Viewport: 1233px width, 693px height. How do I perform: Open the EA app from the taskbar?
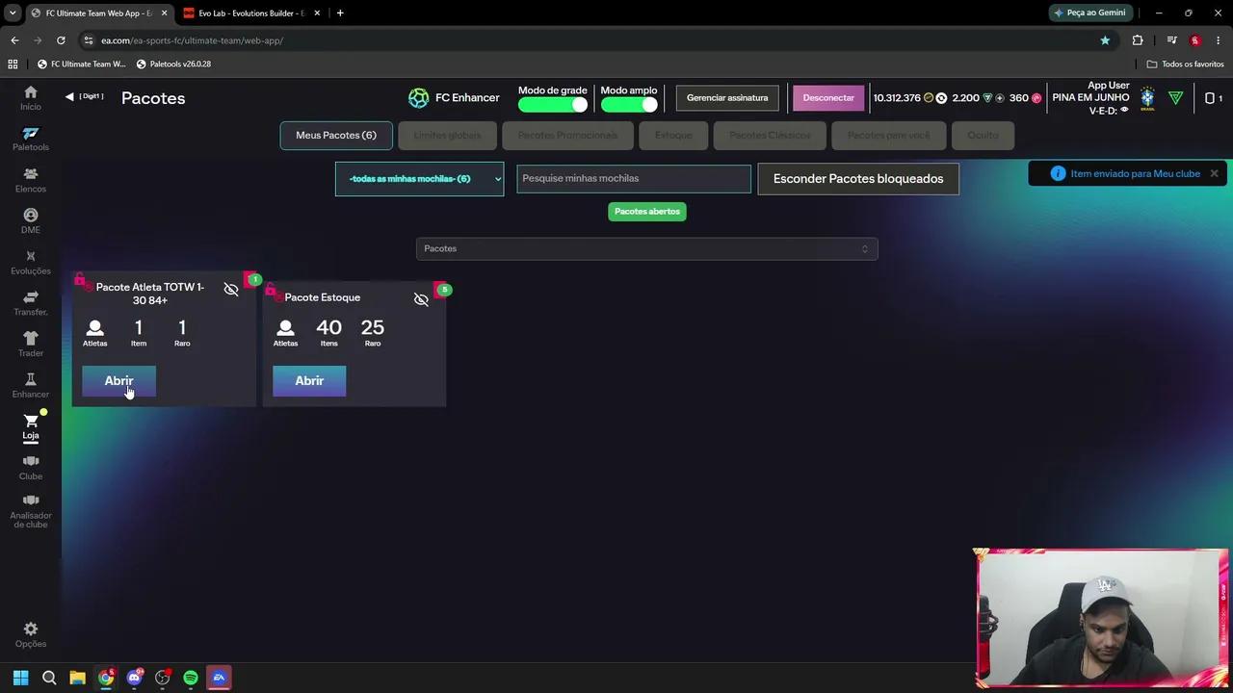219,678
